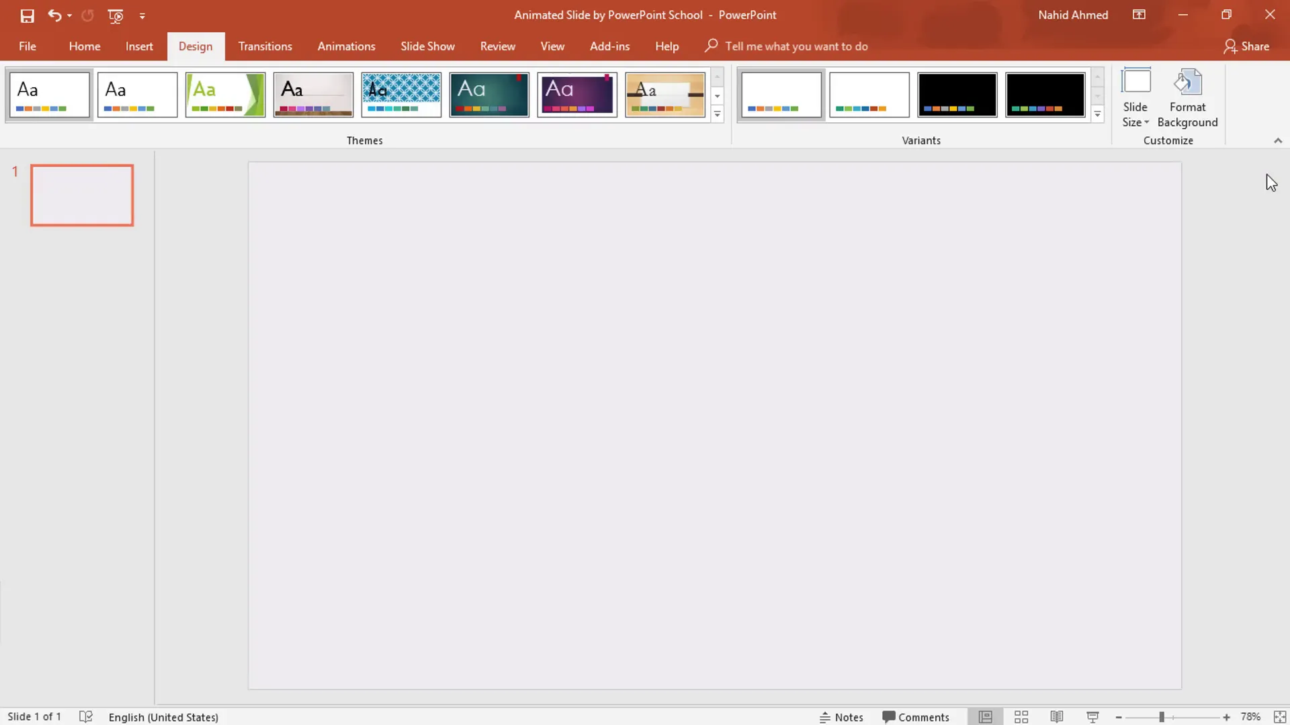The height and width of the screenshot is (725, 1290).
Task: Apply the Gallery theme with wood shelf
Action: click(314, 95)
